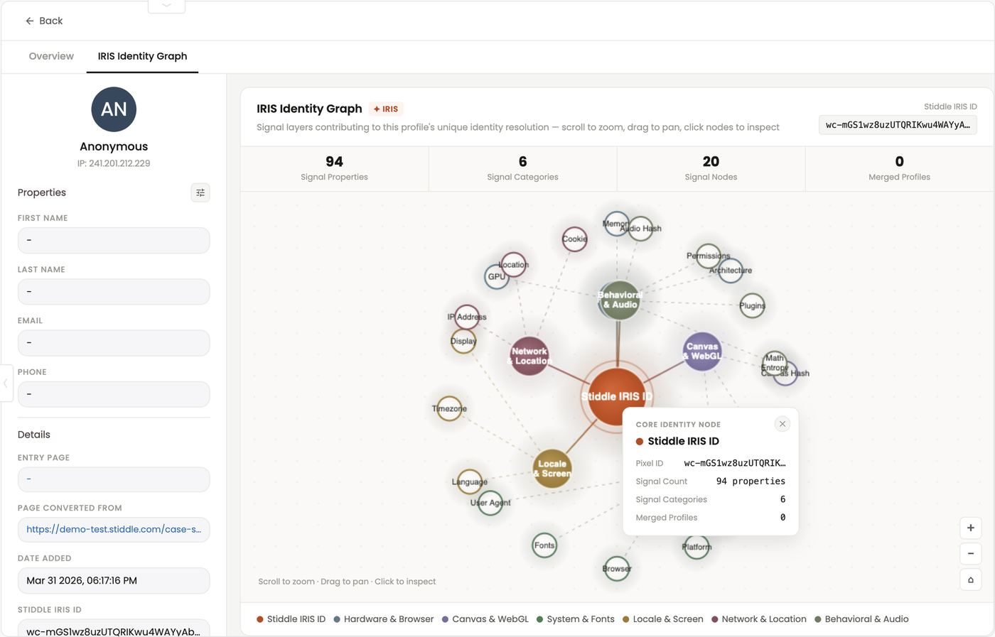Inspect the Behavioral & Audio node

pos(620,300)
